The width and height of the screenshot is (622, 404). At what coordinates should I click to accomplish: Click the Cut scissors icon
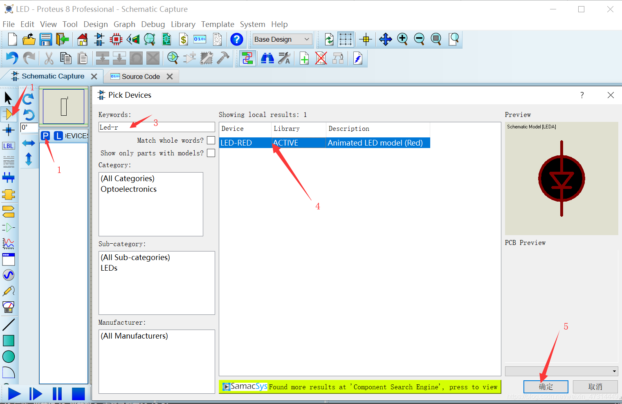click(49, 58)
